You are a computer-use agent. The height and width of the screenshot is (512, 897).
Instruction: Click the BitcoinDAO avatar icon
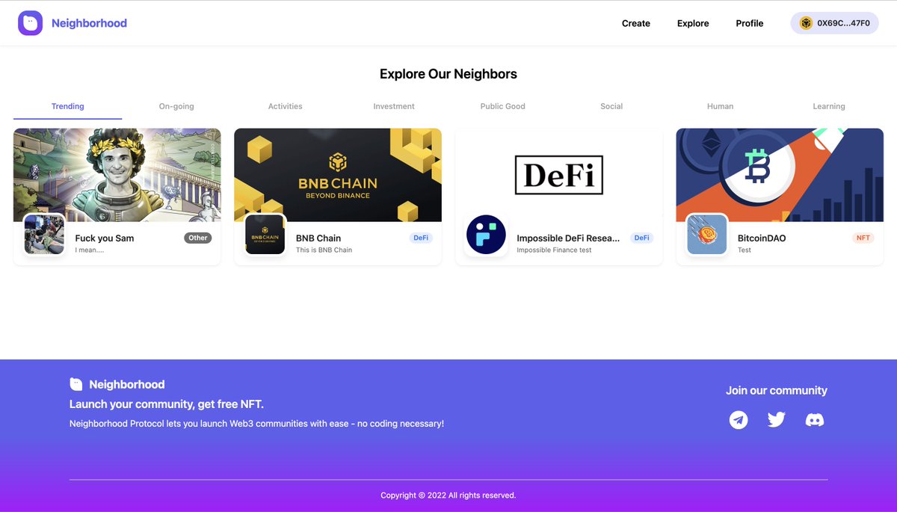coord(707,235)
